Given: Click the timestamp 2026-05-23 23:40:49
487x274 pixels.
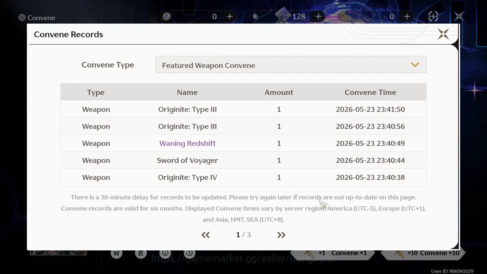Looking at the screenshot, I should (370, 143).
